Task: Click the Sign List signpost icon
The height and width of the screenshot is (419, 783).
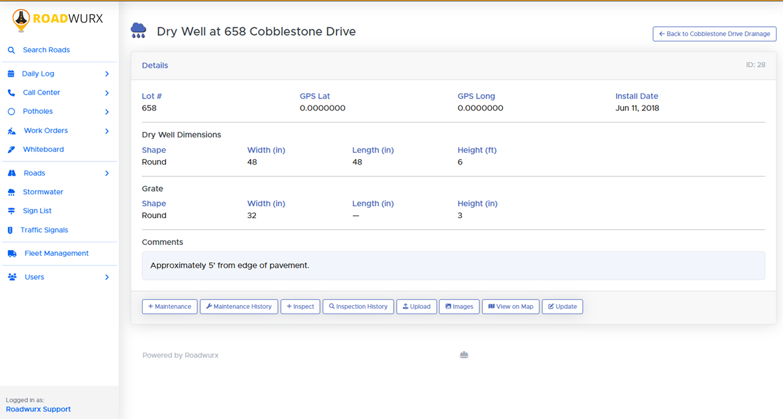Action: (x=11, y=211)
